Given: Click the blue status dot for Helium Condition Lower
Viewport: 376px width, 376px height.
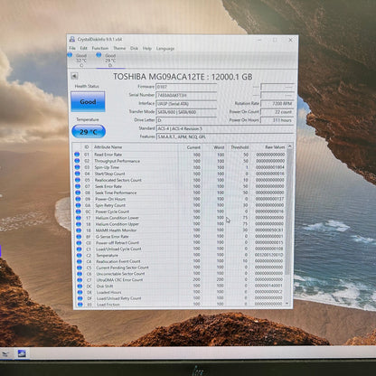Looking at the screenshot, I should pyautogui.click(x=79, y=218).
